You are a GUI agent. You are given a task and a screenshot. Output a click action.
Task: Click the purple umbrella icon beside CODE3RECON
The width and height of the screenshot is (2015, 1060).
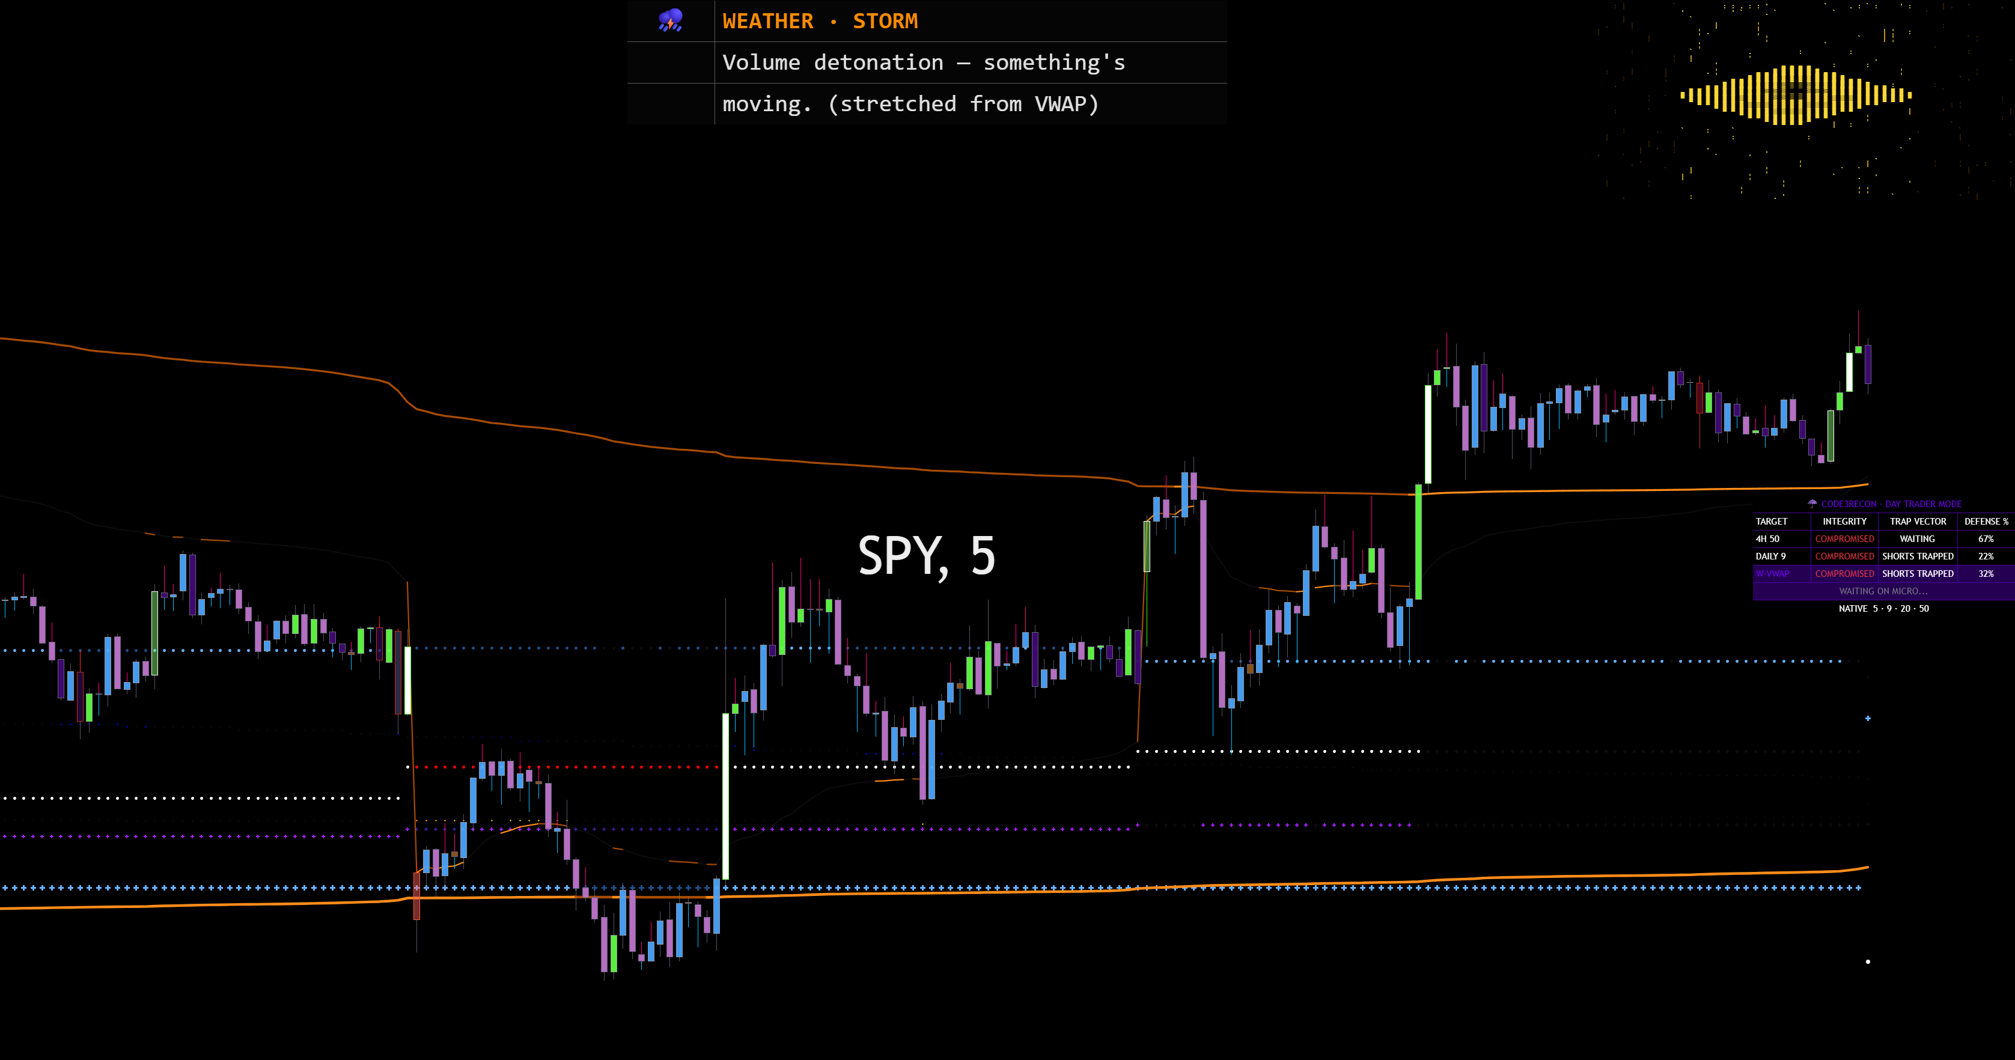[x=1812, y=504]
